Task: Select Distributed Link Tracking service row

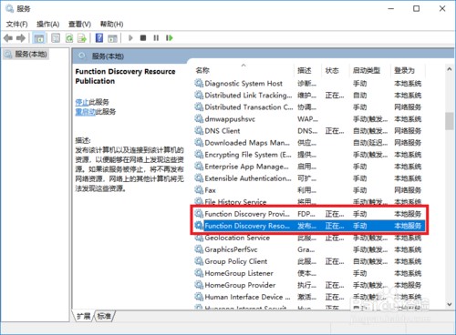Action: click(308, 95)
